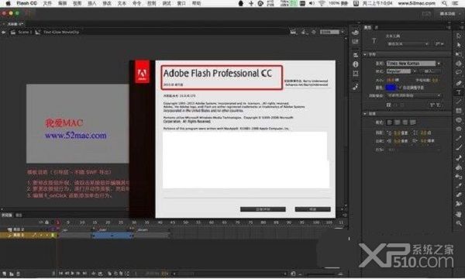Switch to the 库 tab beside Properties
The image size is (465, 279).
[377, 27]
